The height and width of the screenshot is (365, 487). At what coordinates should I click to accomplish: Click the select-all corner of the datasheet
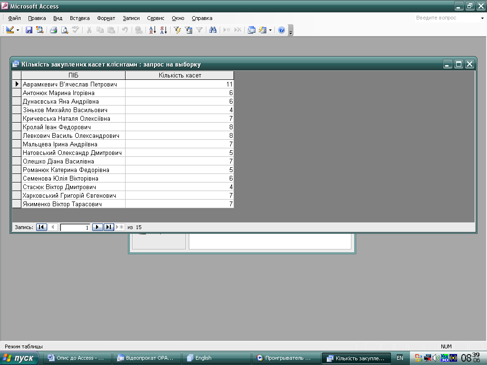pos(17,75)
